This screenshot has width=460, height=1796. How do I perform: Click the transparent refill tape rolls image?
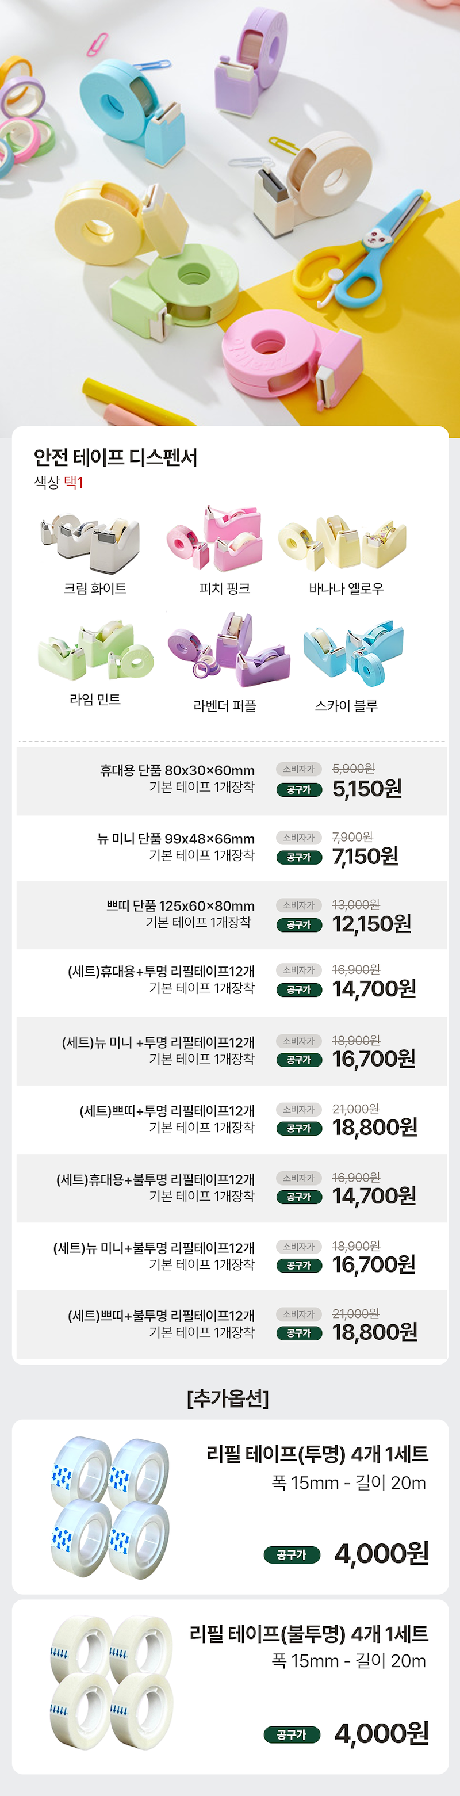(x=110, y=1506)
